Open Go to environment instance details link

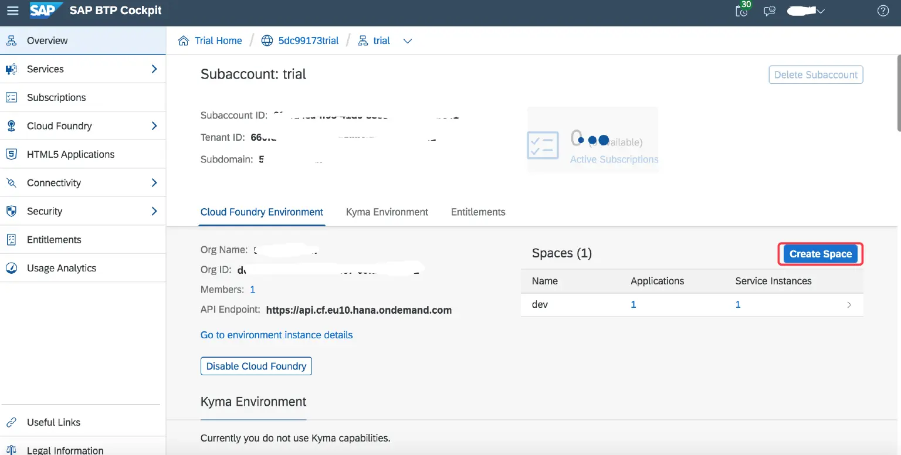pos(277,335)
